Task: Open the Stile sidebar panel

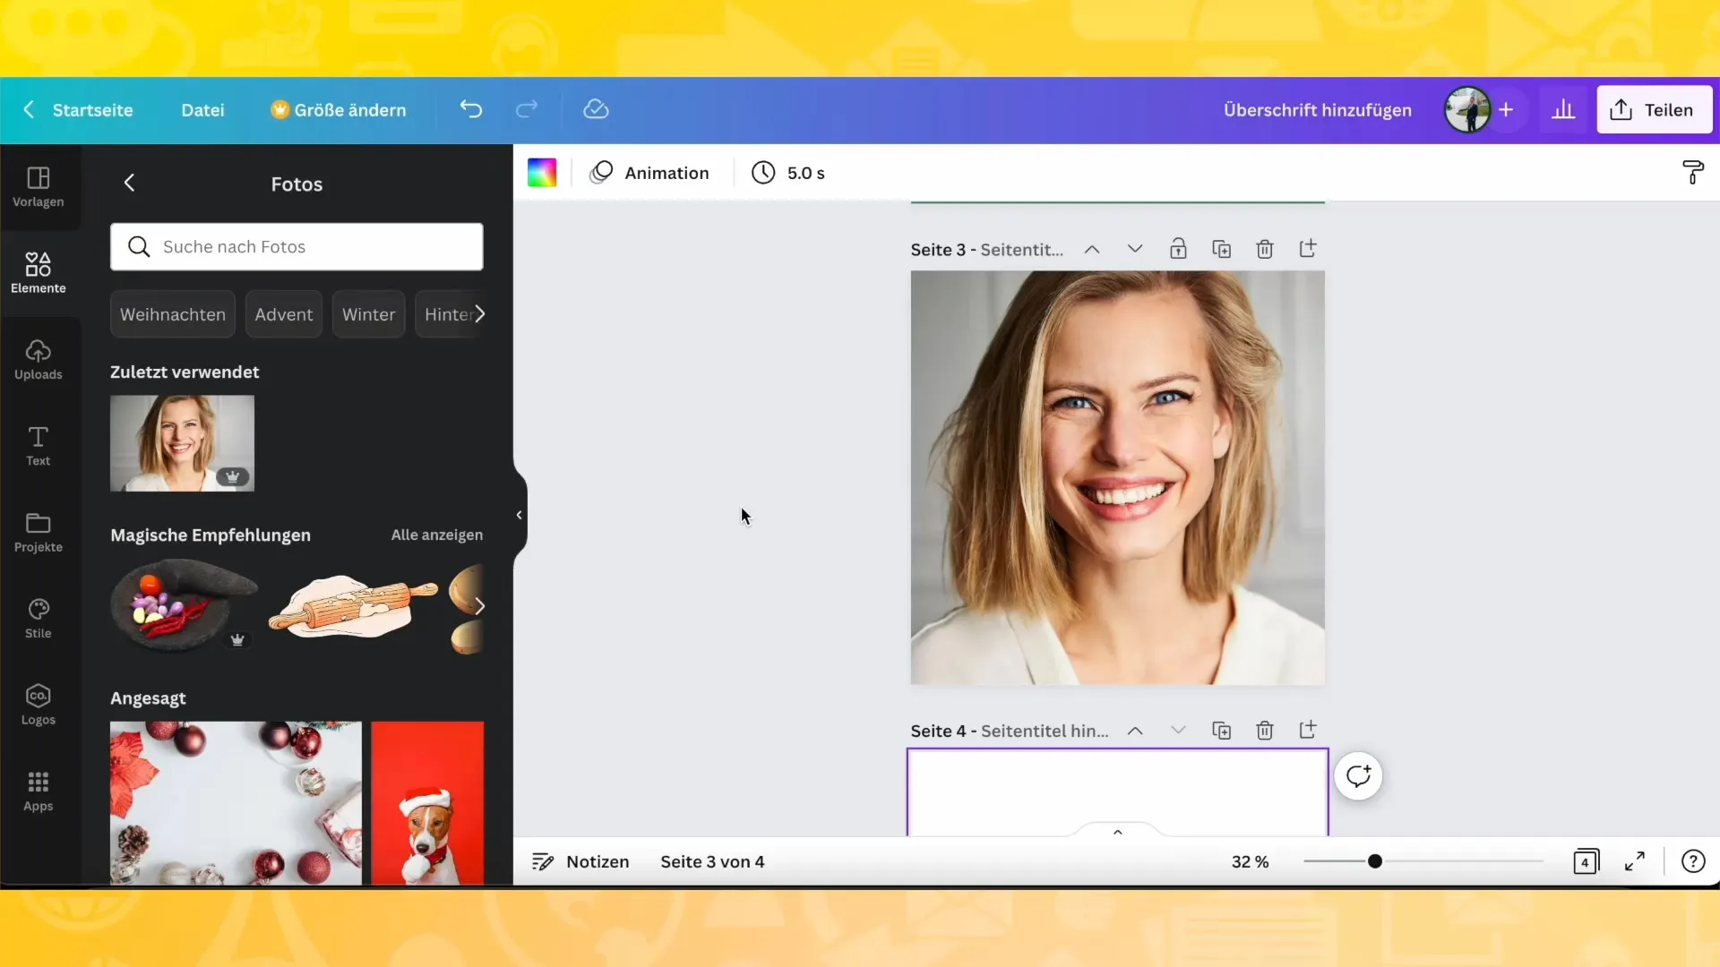Action: 39,619
